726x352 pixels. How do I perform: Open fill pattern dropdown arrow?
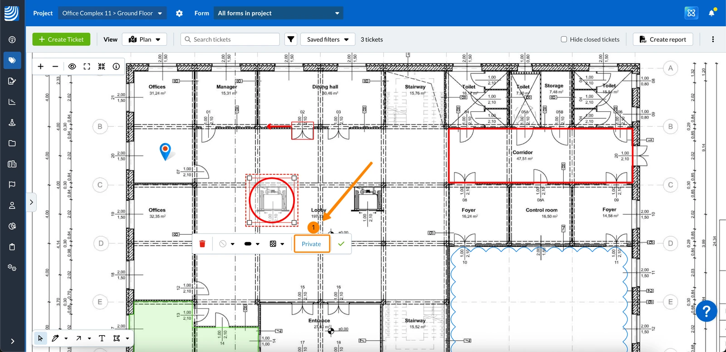point(282,244)
